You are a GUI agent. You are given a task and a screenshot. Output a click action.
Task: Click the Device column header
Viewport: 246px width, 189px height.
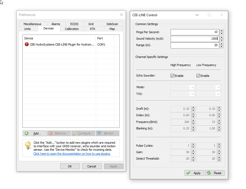click(x=59, y=38)
